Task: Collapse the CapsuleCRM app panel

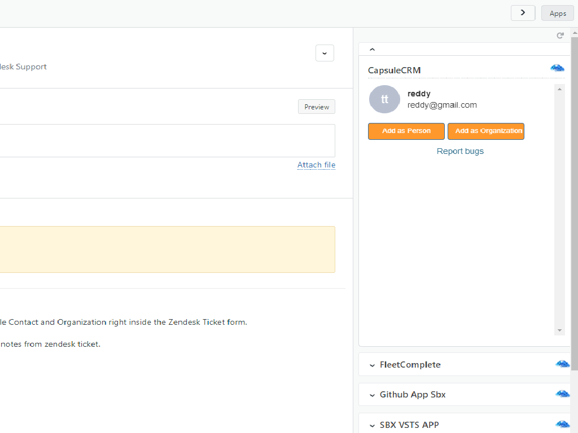Action: [372, 50]
